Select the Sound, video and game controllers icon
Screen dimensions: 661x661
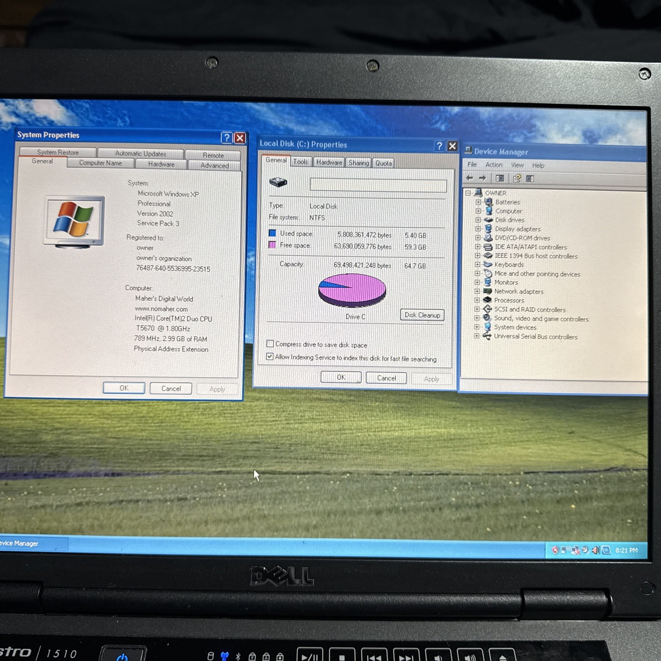tap(487, 318)
